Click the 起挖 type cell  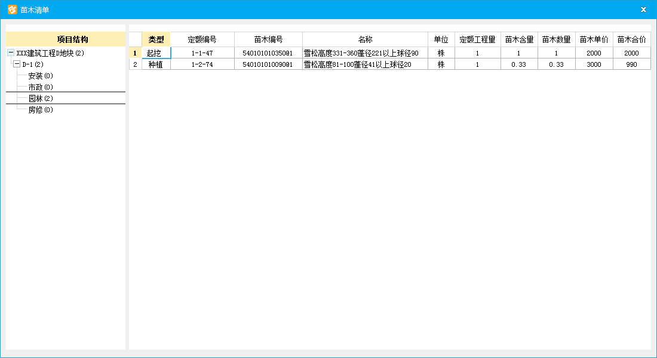(156, 53)
